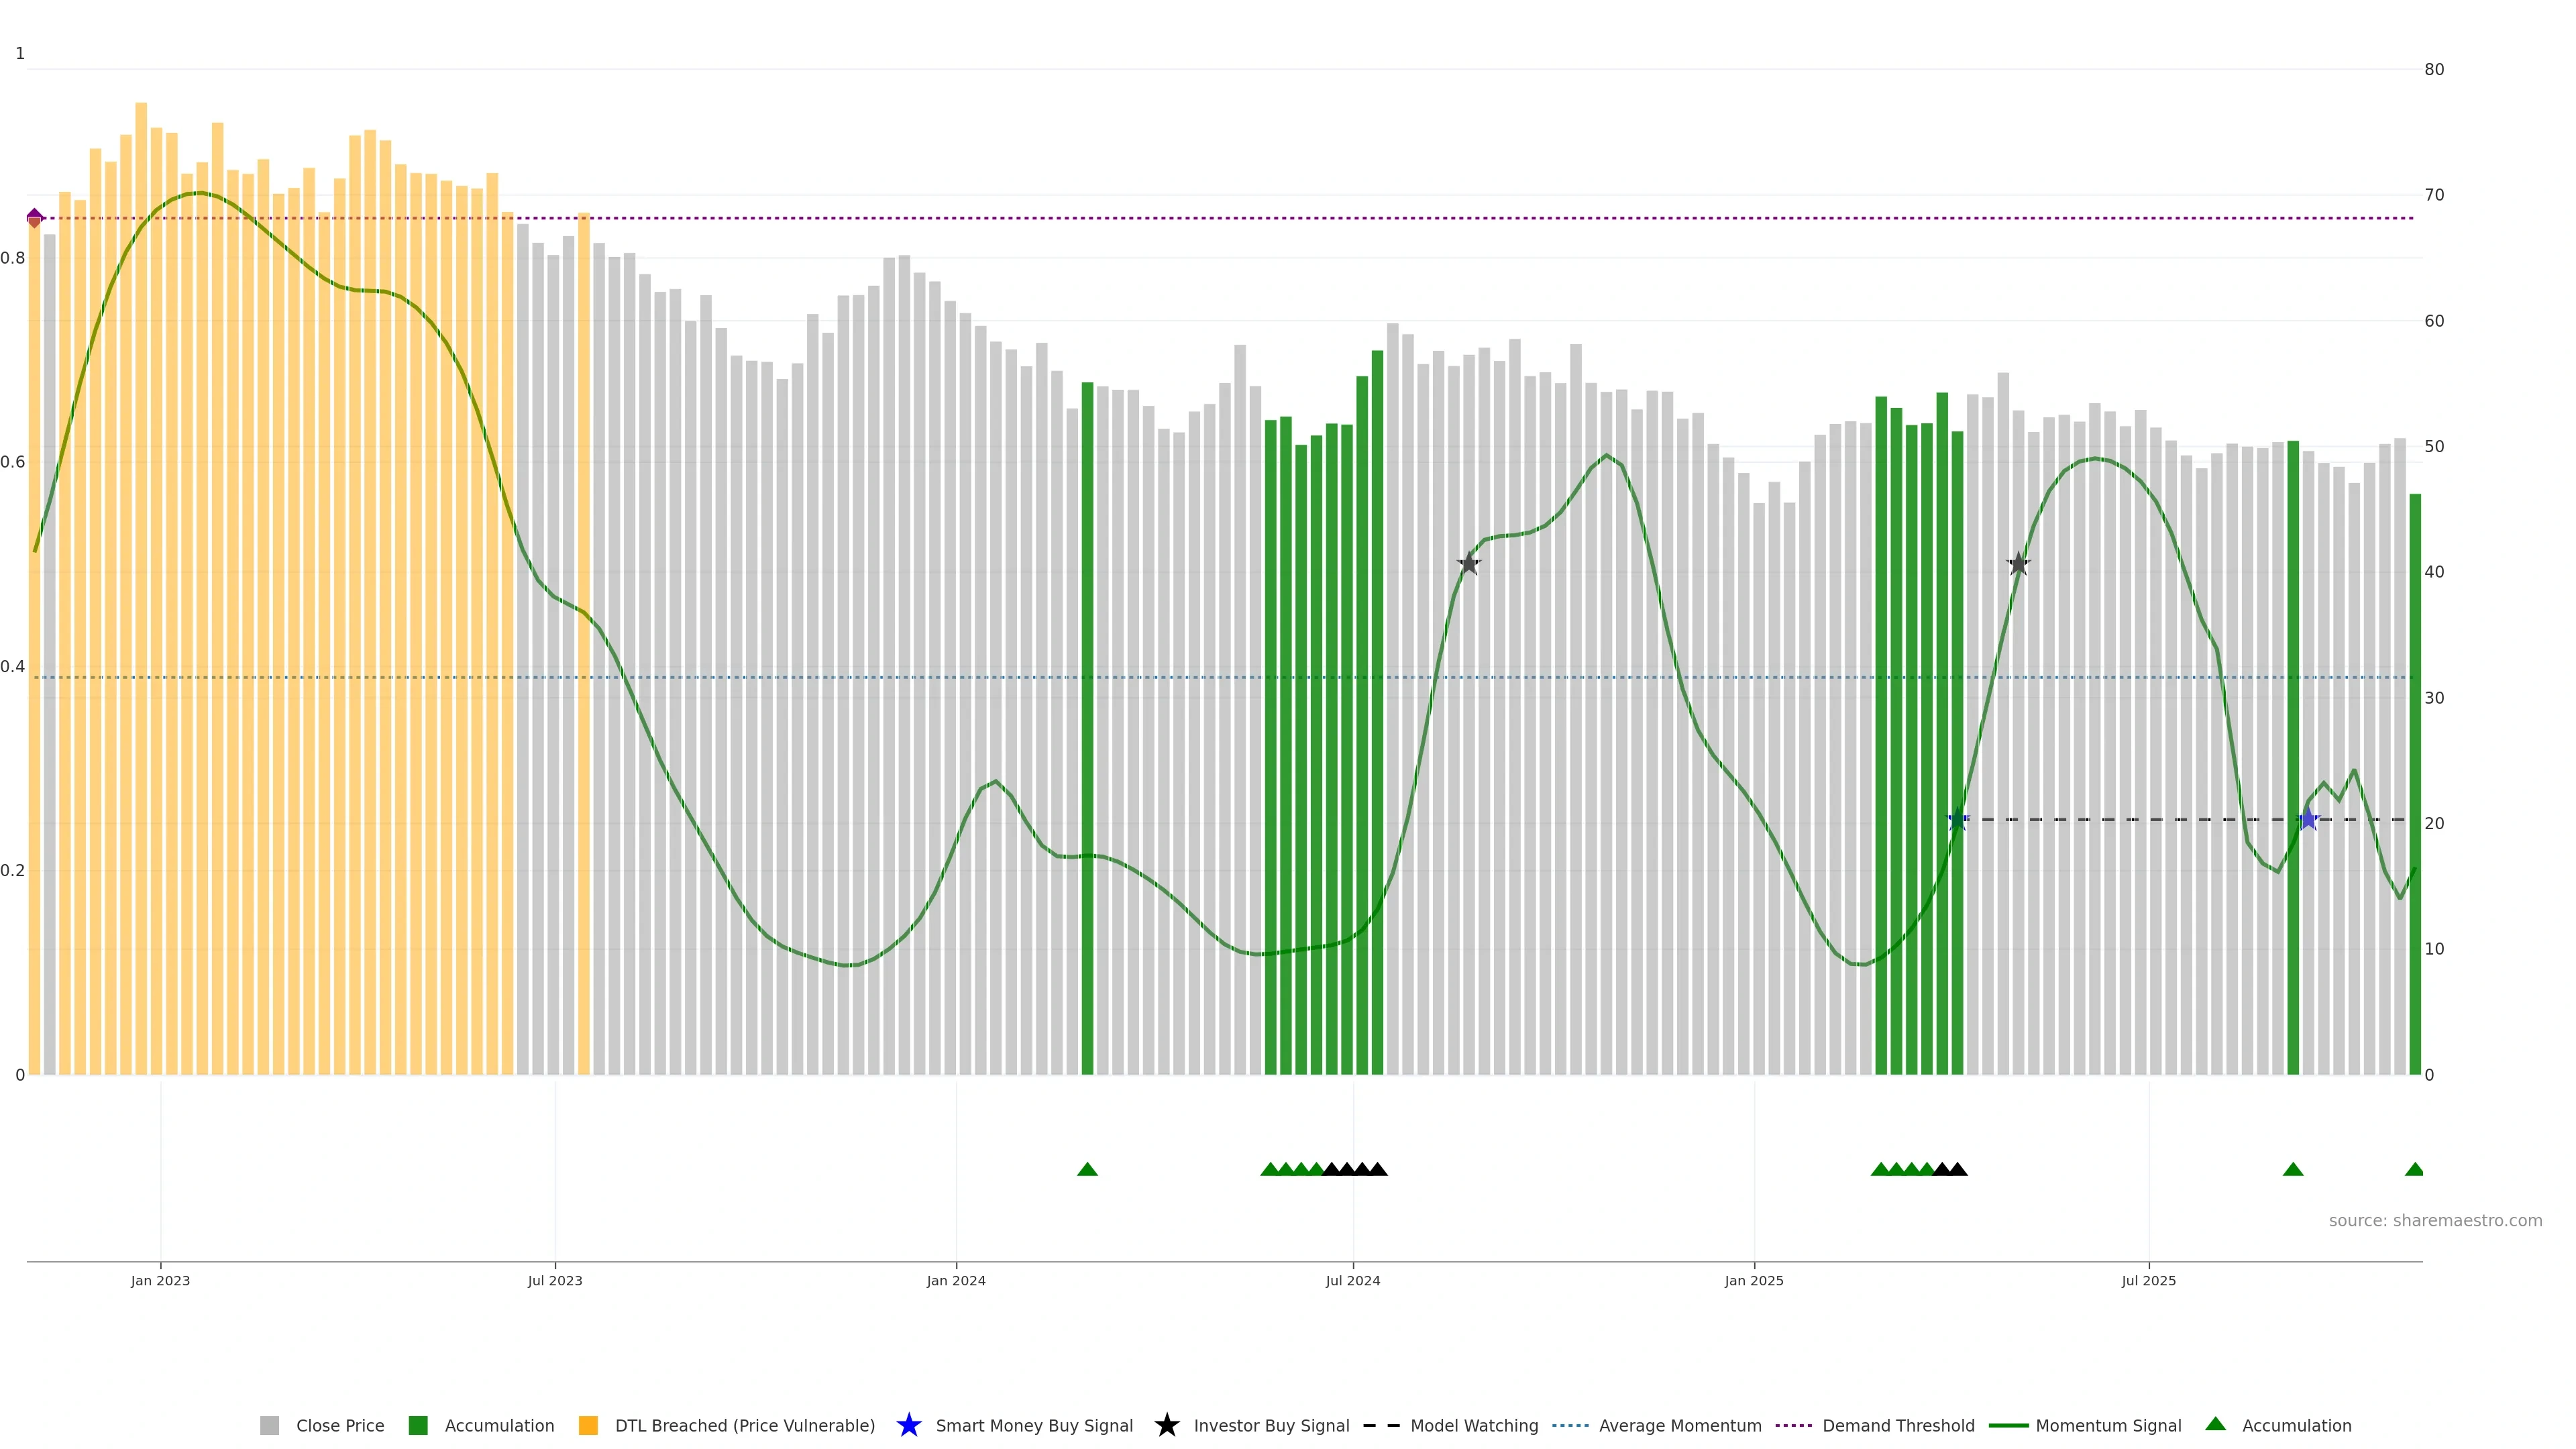Click the purple diamond marker on Demand Threshold line
Screen dimensions: 2576x1449
(x=35, y=218)
